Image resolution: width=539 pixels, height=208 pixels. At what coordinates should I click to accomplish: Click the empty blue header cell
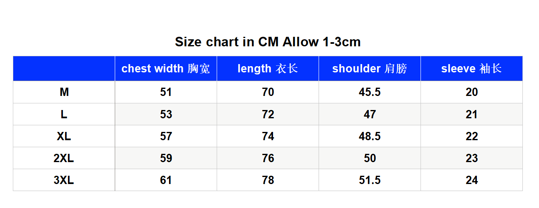pyautogui.click(x=64, y=69)
